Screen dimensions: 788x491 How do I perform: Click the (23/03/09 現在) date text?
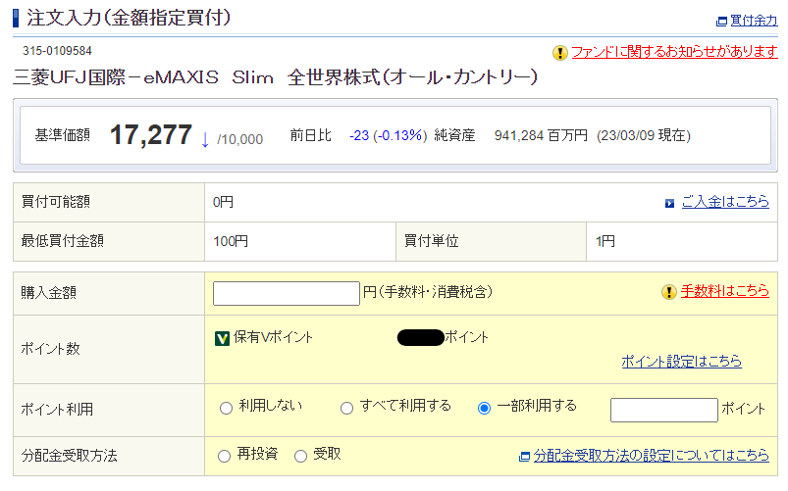644,135
